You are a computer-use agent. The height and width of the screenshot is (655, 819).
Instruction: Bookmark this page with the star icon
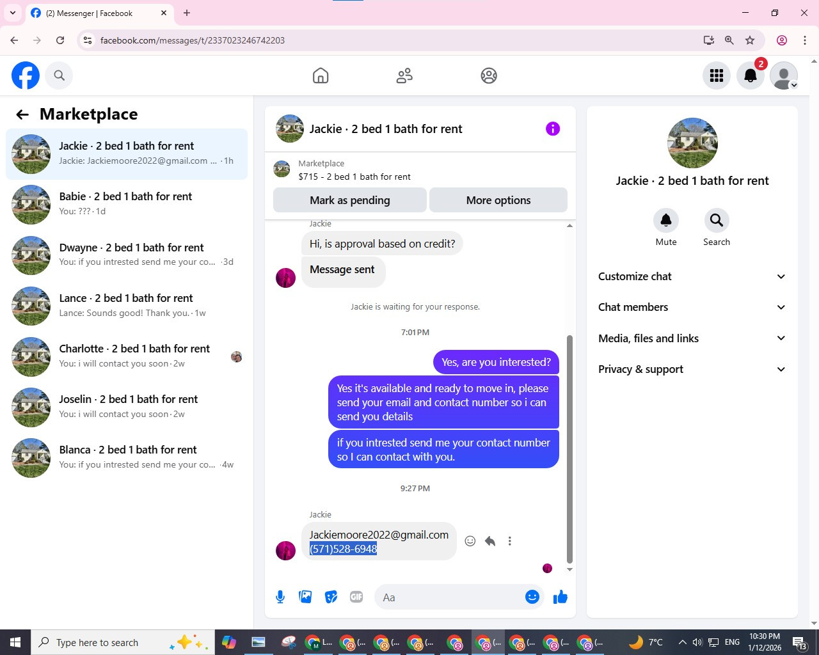point(750,40)
